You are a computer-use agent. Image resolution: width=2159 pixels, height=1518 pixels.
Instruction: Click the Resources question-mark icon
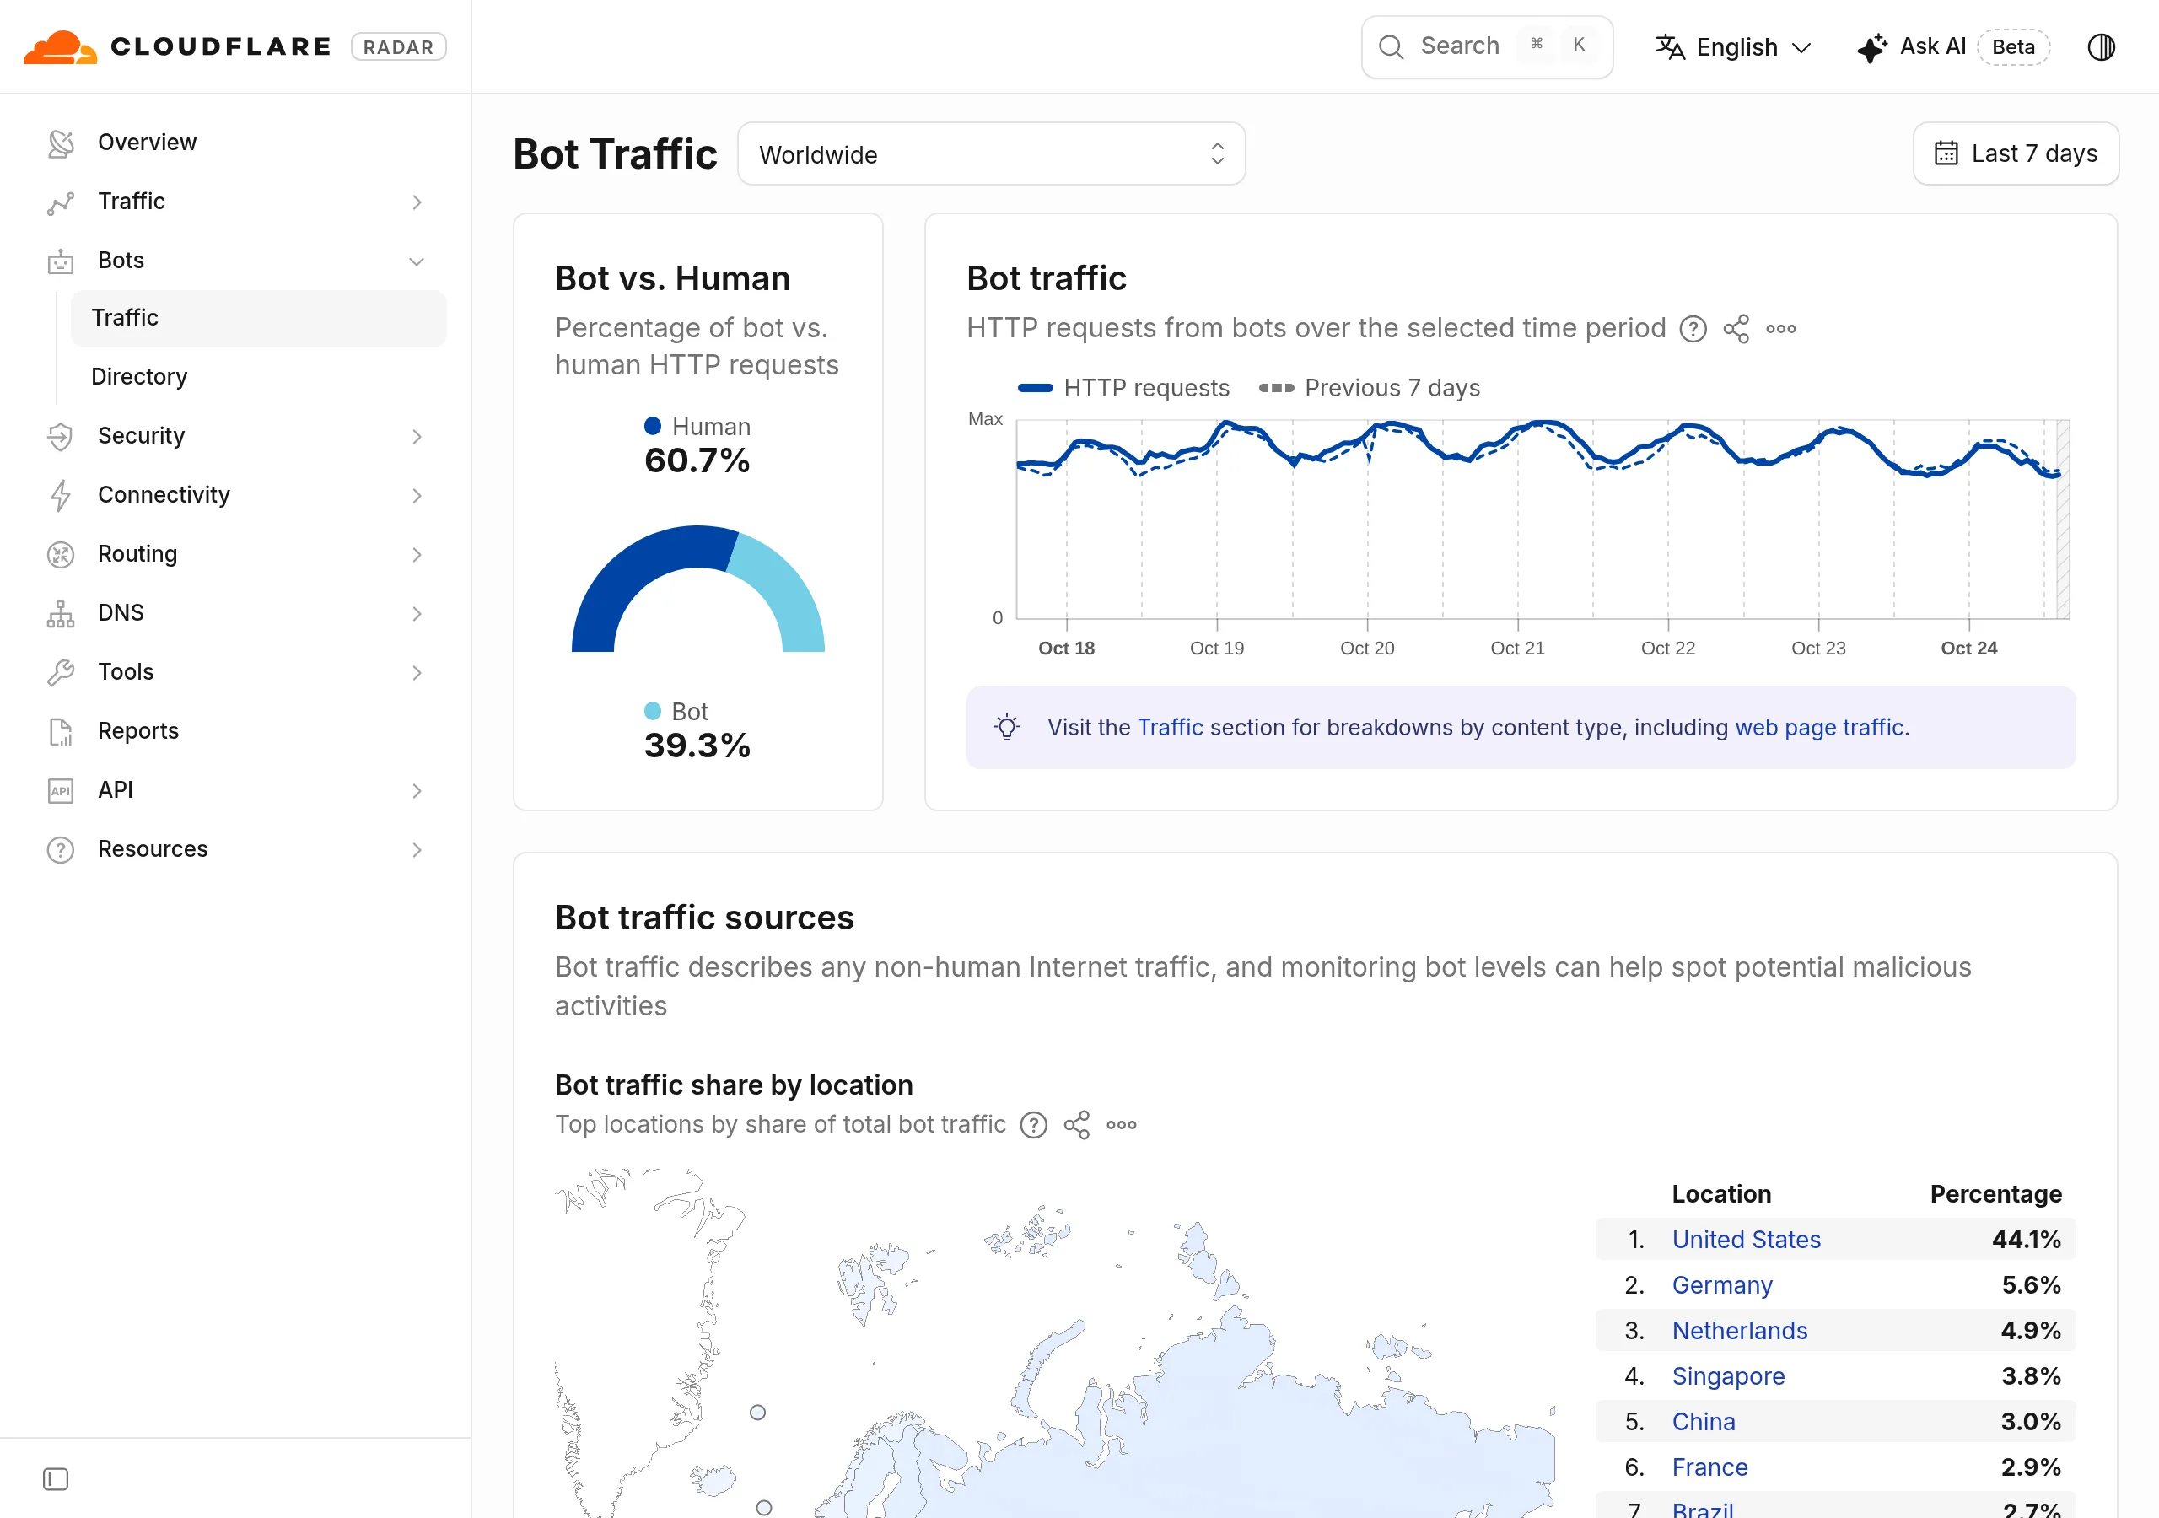[x=60, y=850]
